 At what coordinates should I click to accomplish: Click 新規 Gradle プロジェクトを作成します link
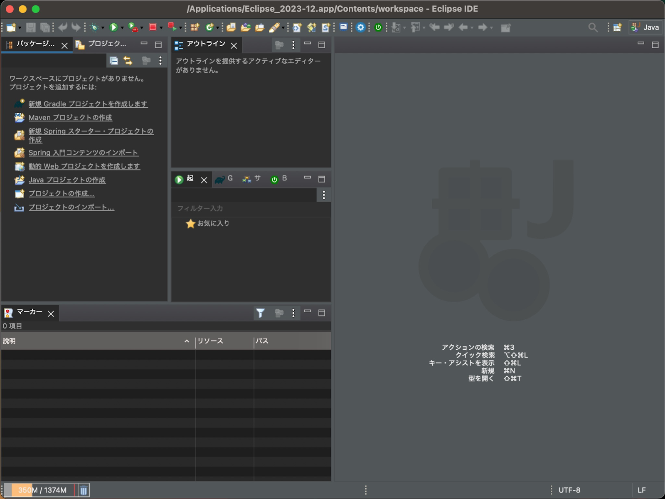(x=88, y=104)
